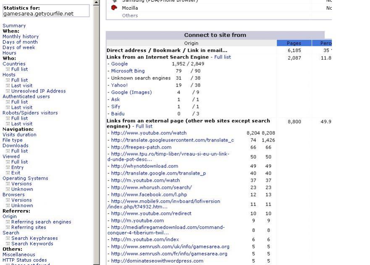Click the icon beside Exit

pyautogui.click(x=8, y=173)
